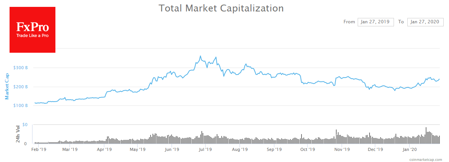The height and width of the screenshot is (162, 449).
Task: Click the market cap line's highest peak
Action: coord(200,56)
